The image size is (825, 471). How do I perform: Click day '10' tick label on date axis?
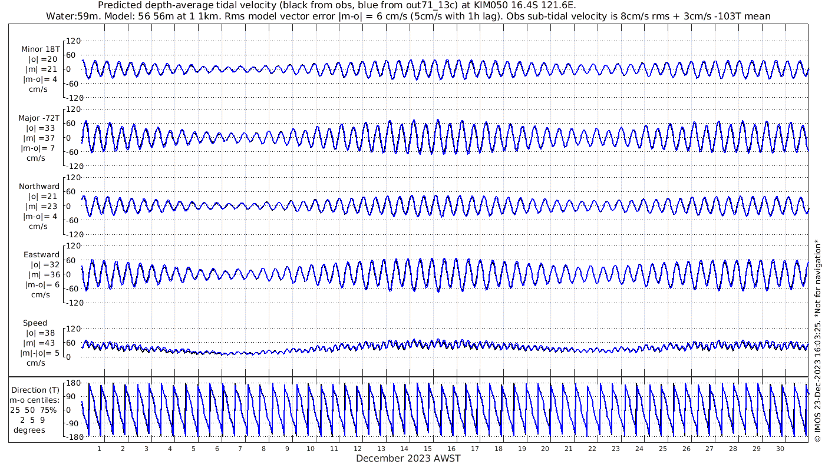point(311,449)
